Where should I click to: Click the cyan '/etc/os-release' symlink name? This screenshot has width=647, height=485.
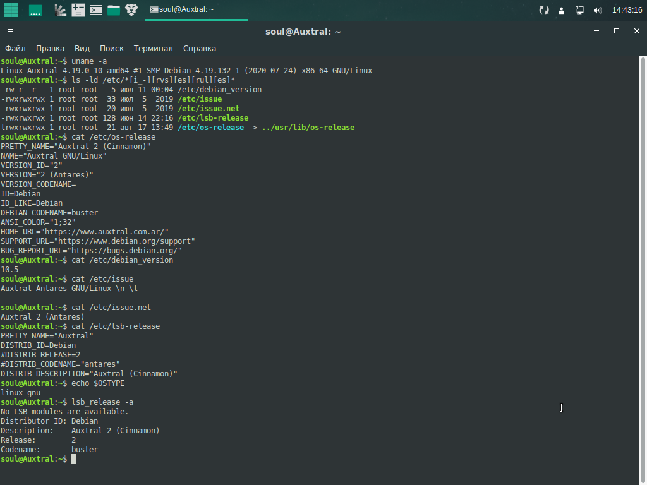point(210,128)
